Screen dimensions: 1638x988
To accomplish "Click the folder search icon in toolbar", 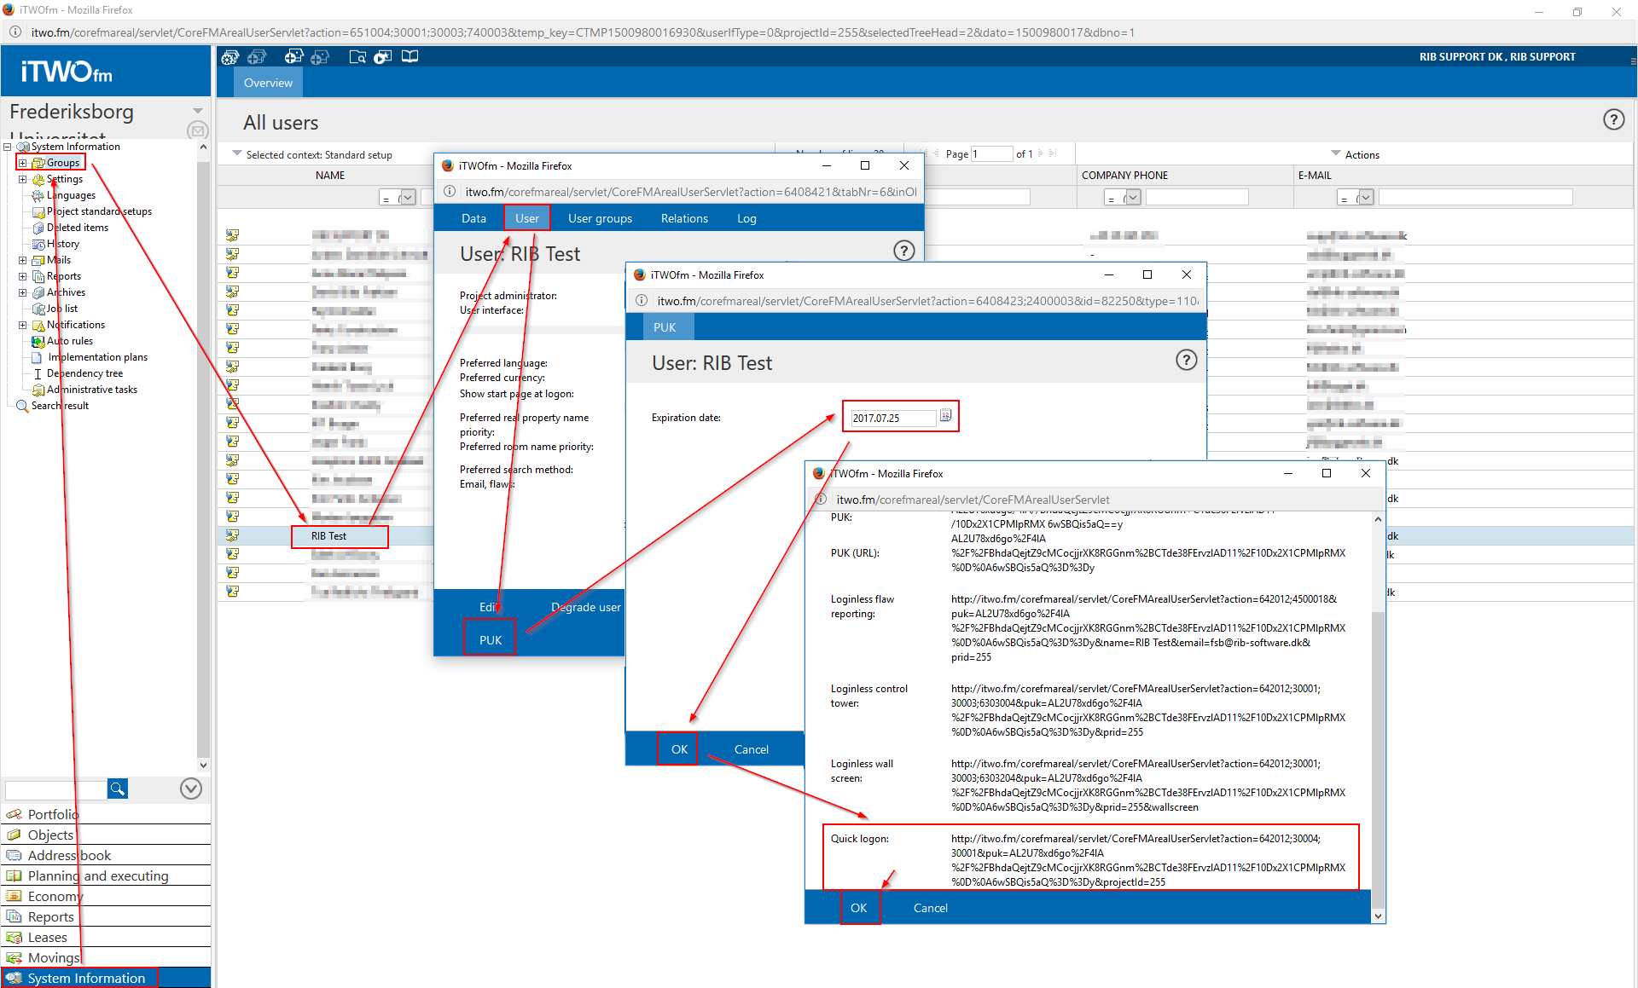I will click(x=357, y=57).
